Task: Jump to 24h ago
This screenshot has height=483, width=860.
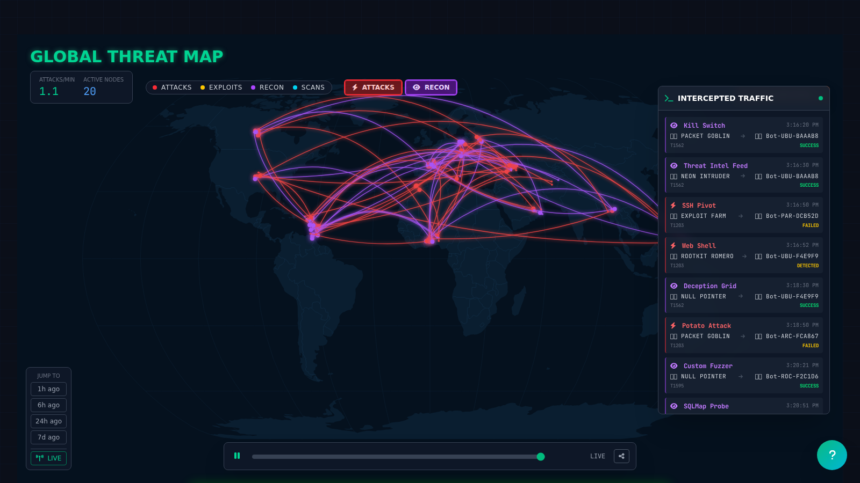Action: (48, 421)
